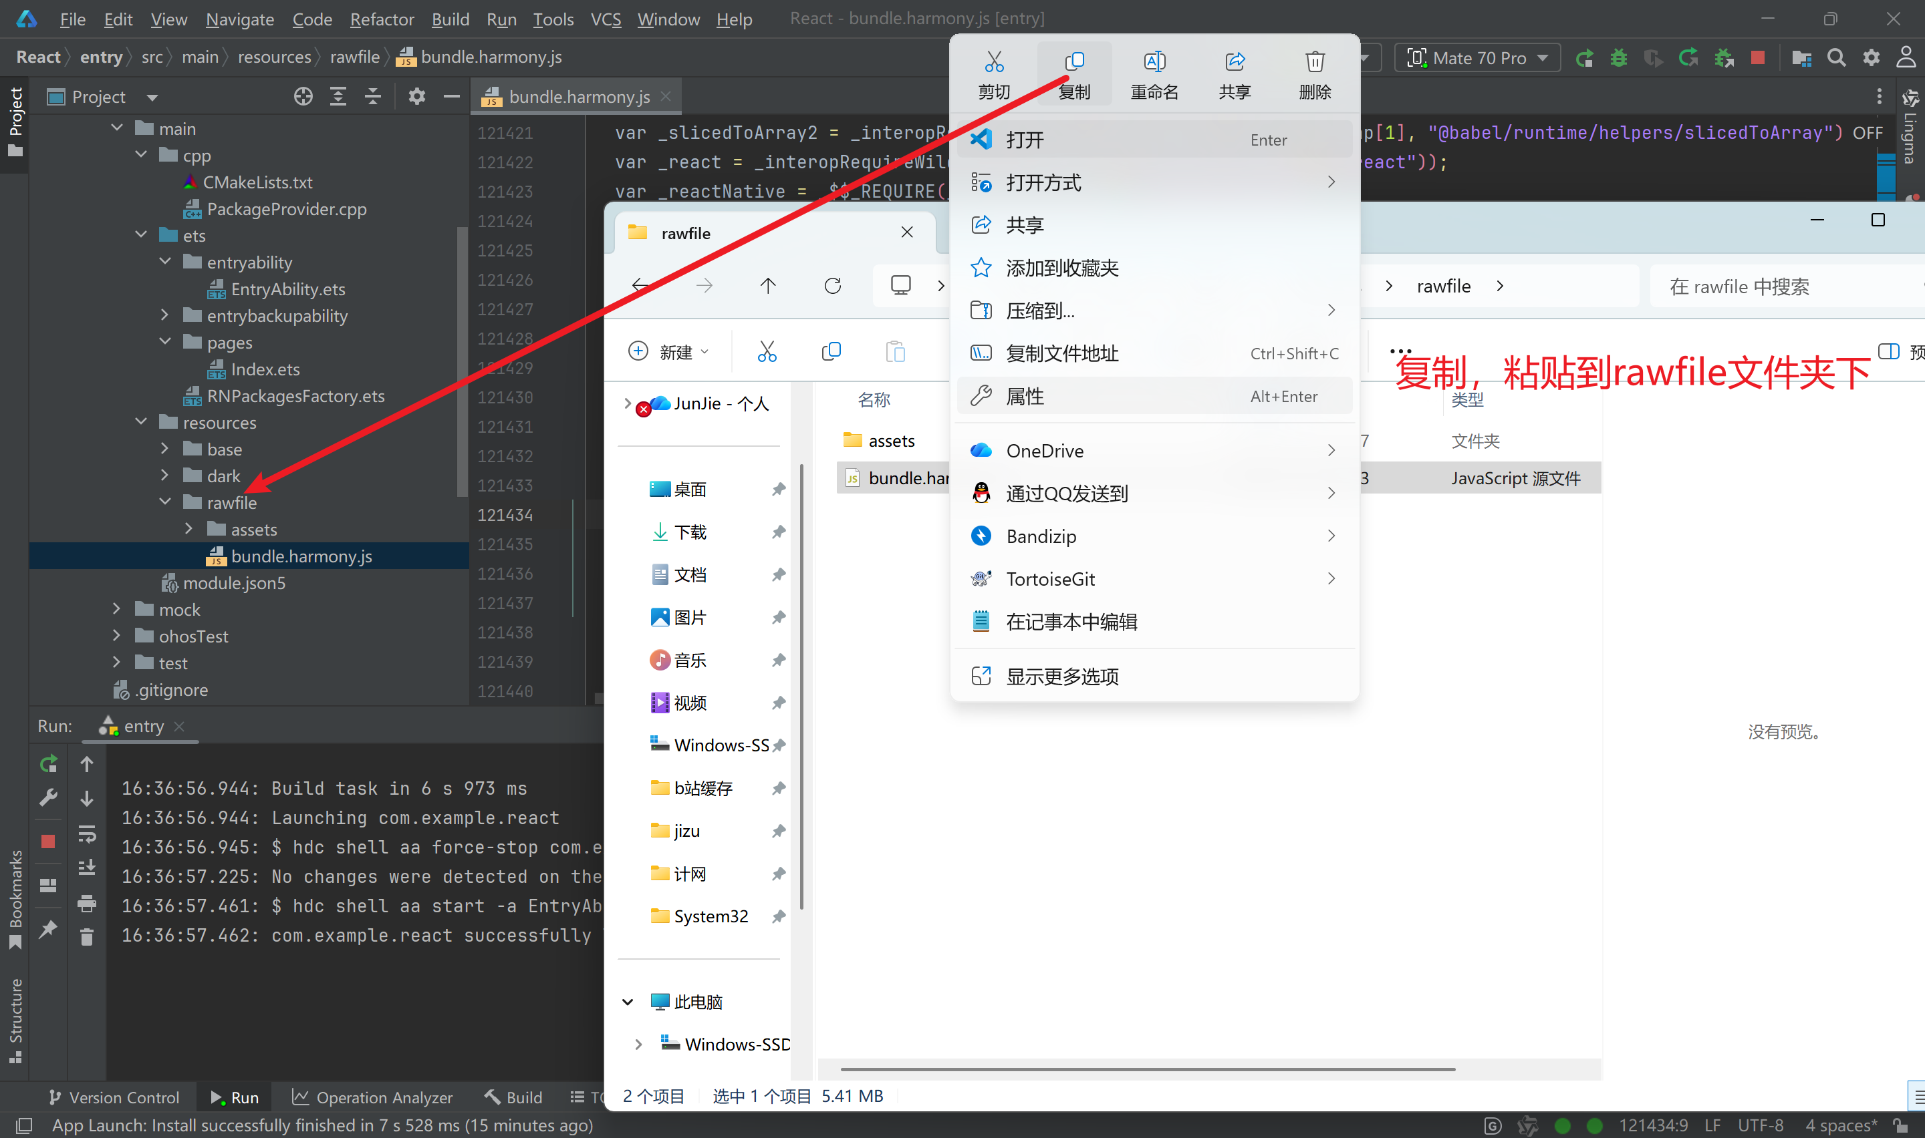Viewport: 1925px width, 1138px height.
Task: Open IDE Settings with gear icon
Action: point(1872,57)
